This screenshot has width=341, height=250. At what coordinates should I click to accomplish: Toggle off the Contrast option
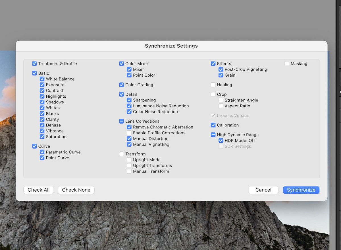(x=42, y=91)
